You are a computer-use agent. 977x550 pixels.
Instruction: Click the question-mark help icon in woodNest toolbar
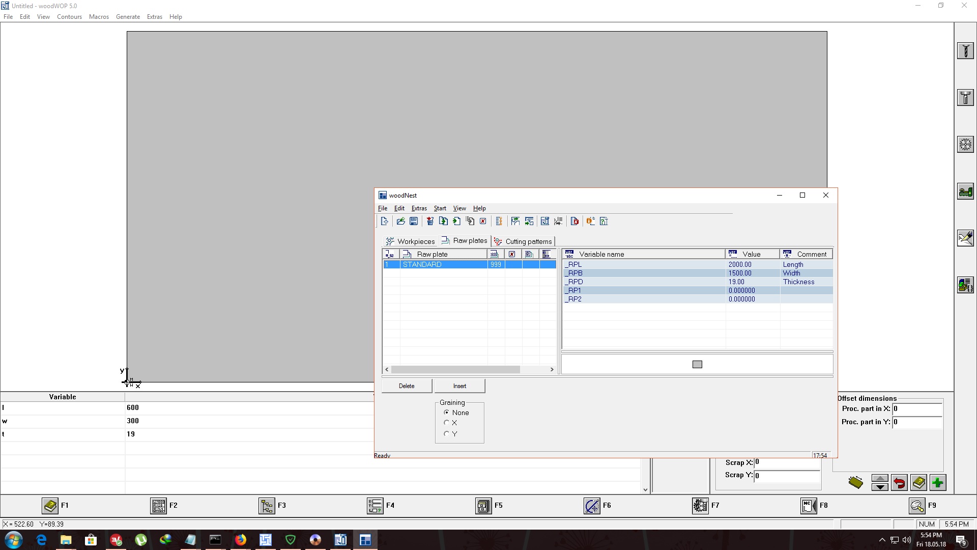(x=604, y=221)
